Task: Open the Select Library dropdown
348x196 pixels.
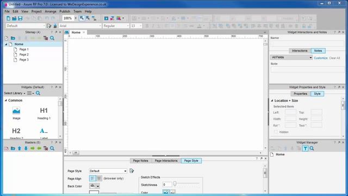Action: [x=15, y=93]
